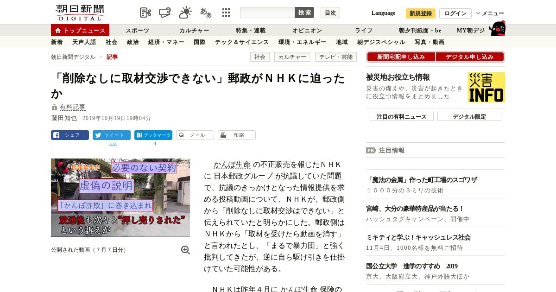The height and width of the screenshot is (292, 556).
Task: Select 注目の有料ニュース tab
Action: 402,116
